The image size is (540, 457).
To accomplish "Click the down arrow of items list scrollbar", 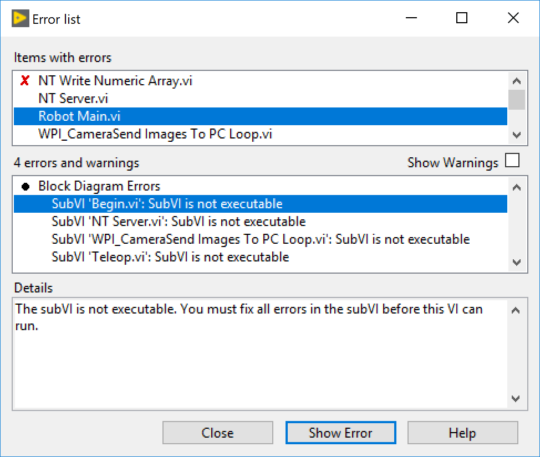I will [x=517, y=135].
